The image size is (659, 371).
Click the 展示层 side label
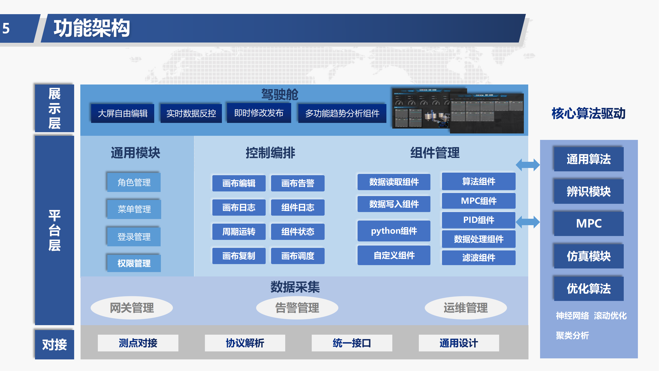54,108
